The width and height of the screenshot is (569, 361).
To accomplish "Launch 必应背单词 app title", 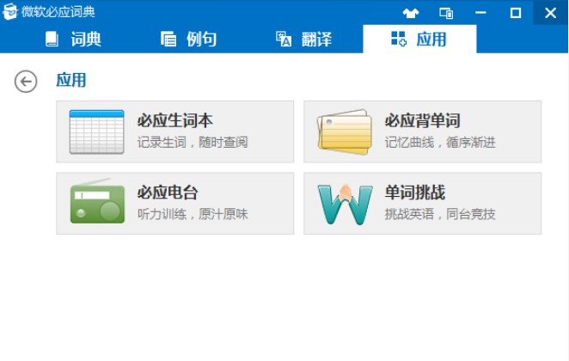I will click(422, 120).
